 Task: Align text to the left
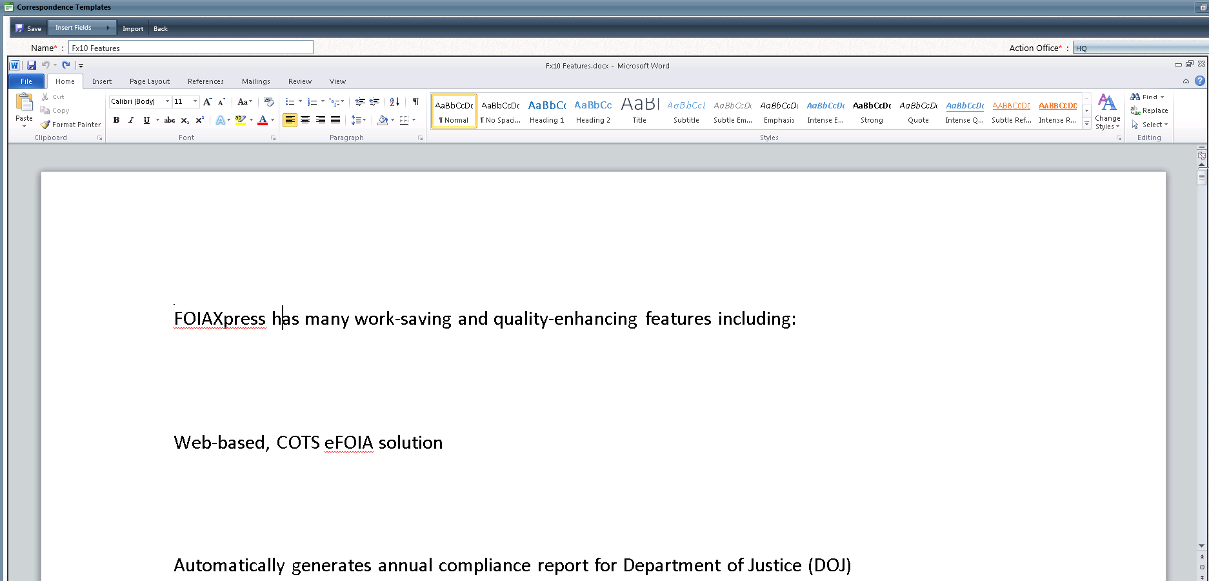[290, 120]
